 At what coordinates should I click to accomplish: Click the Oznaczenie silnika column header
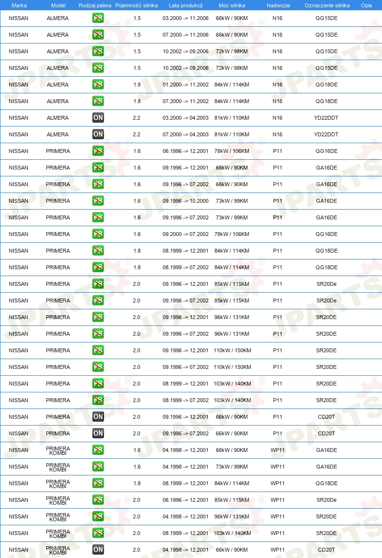click(x=327, y=5)
